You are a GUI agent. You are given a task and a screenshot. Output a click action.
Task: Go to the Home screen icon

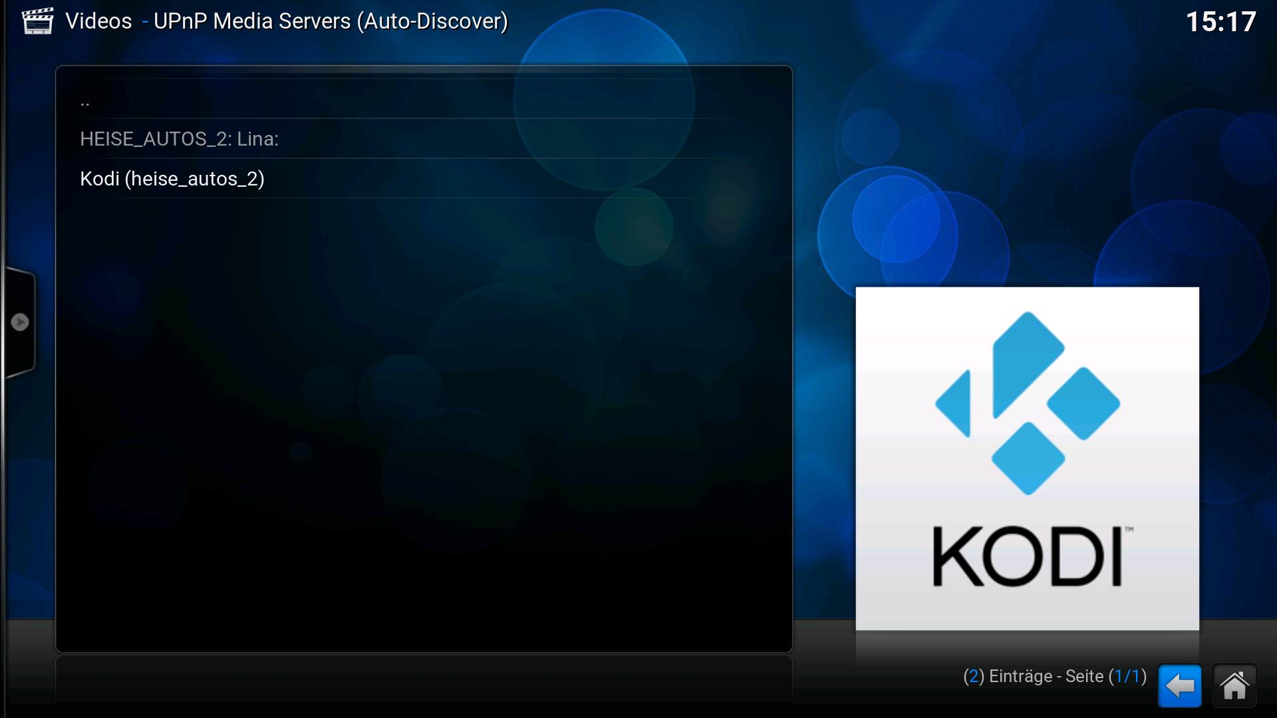point(1234,686)
